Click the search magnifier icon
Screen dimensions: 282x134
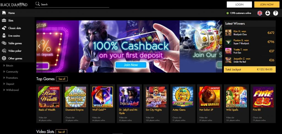coord(37,4)
